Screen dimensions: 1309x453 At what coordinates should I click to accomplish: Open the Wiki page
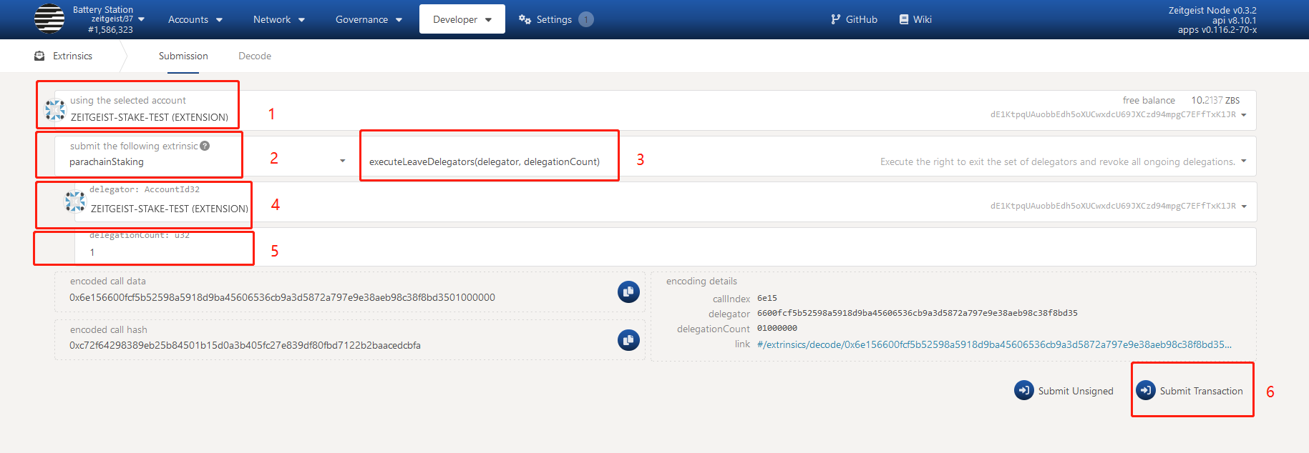915,19
